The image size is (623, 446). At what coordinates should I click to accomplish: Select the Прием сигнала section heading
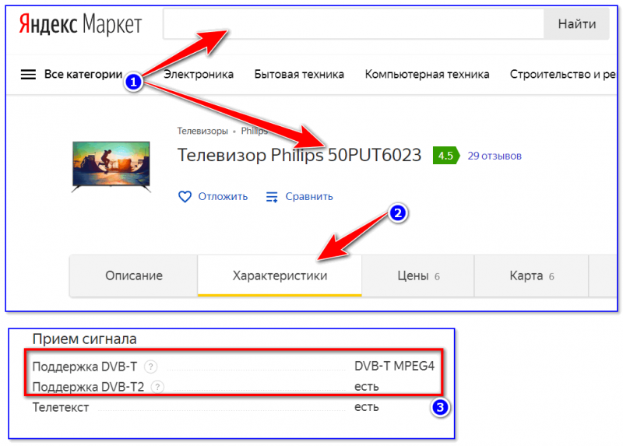pos(84,339)
